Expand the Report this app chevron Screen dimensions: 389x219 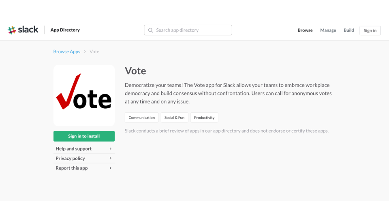[x=111, y=168]
